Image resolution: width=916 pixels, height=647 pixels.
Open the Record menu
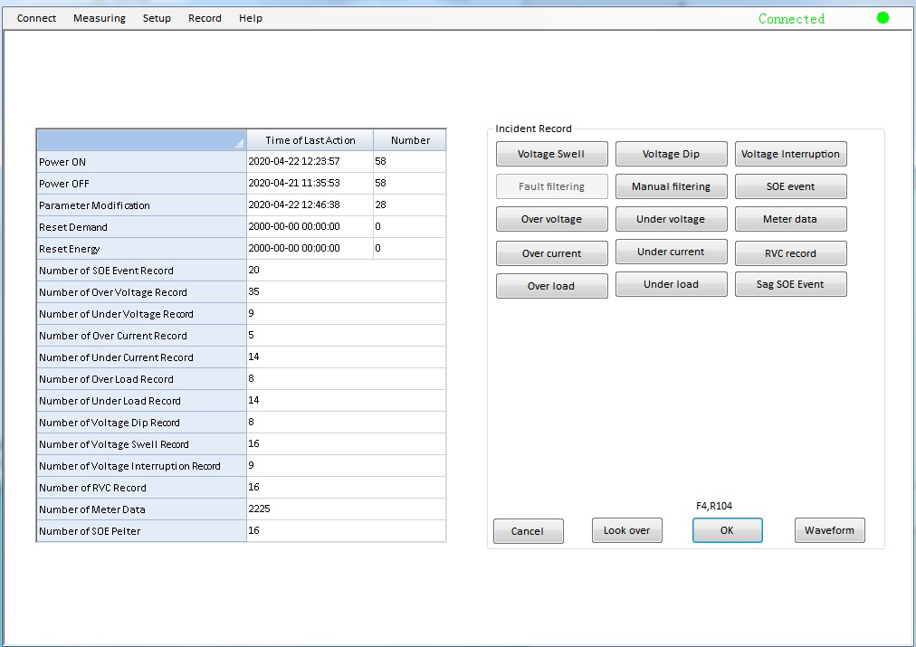coord(205,18)
